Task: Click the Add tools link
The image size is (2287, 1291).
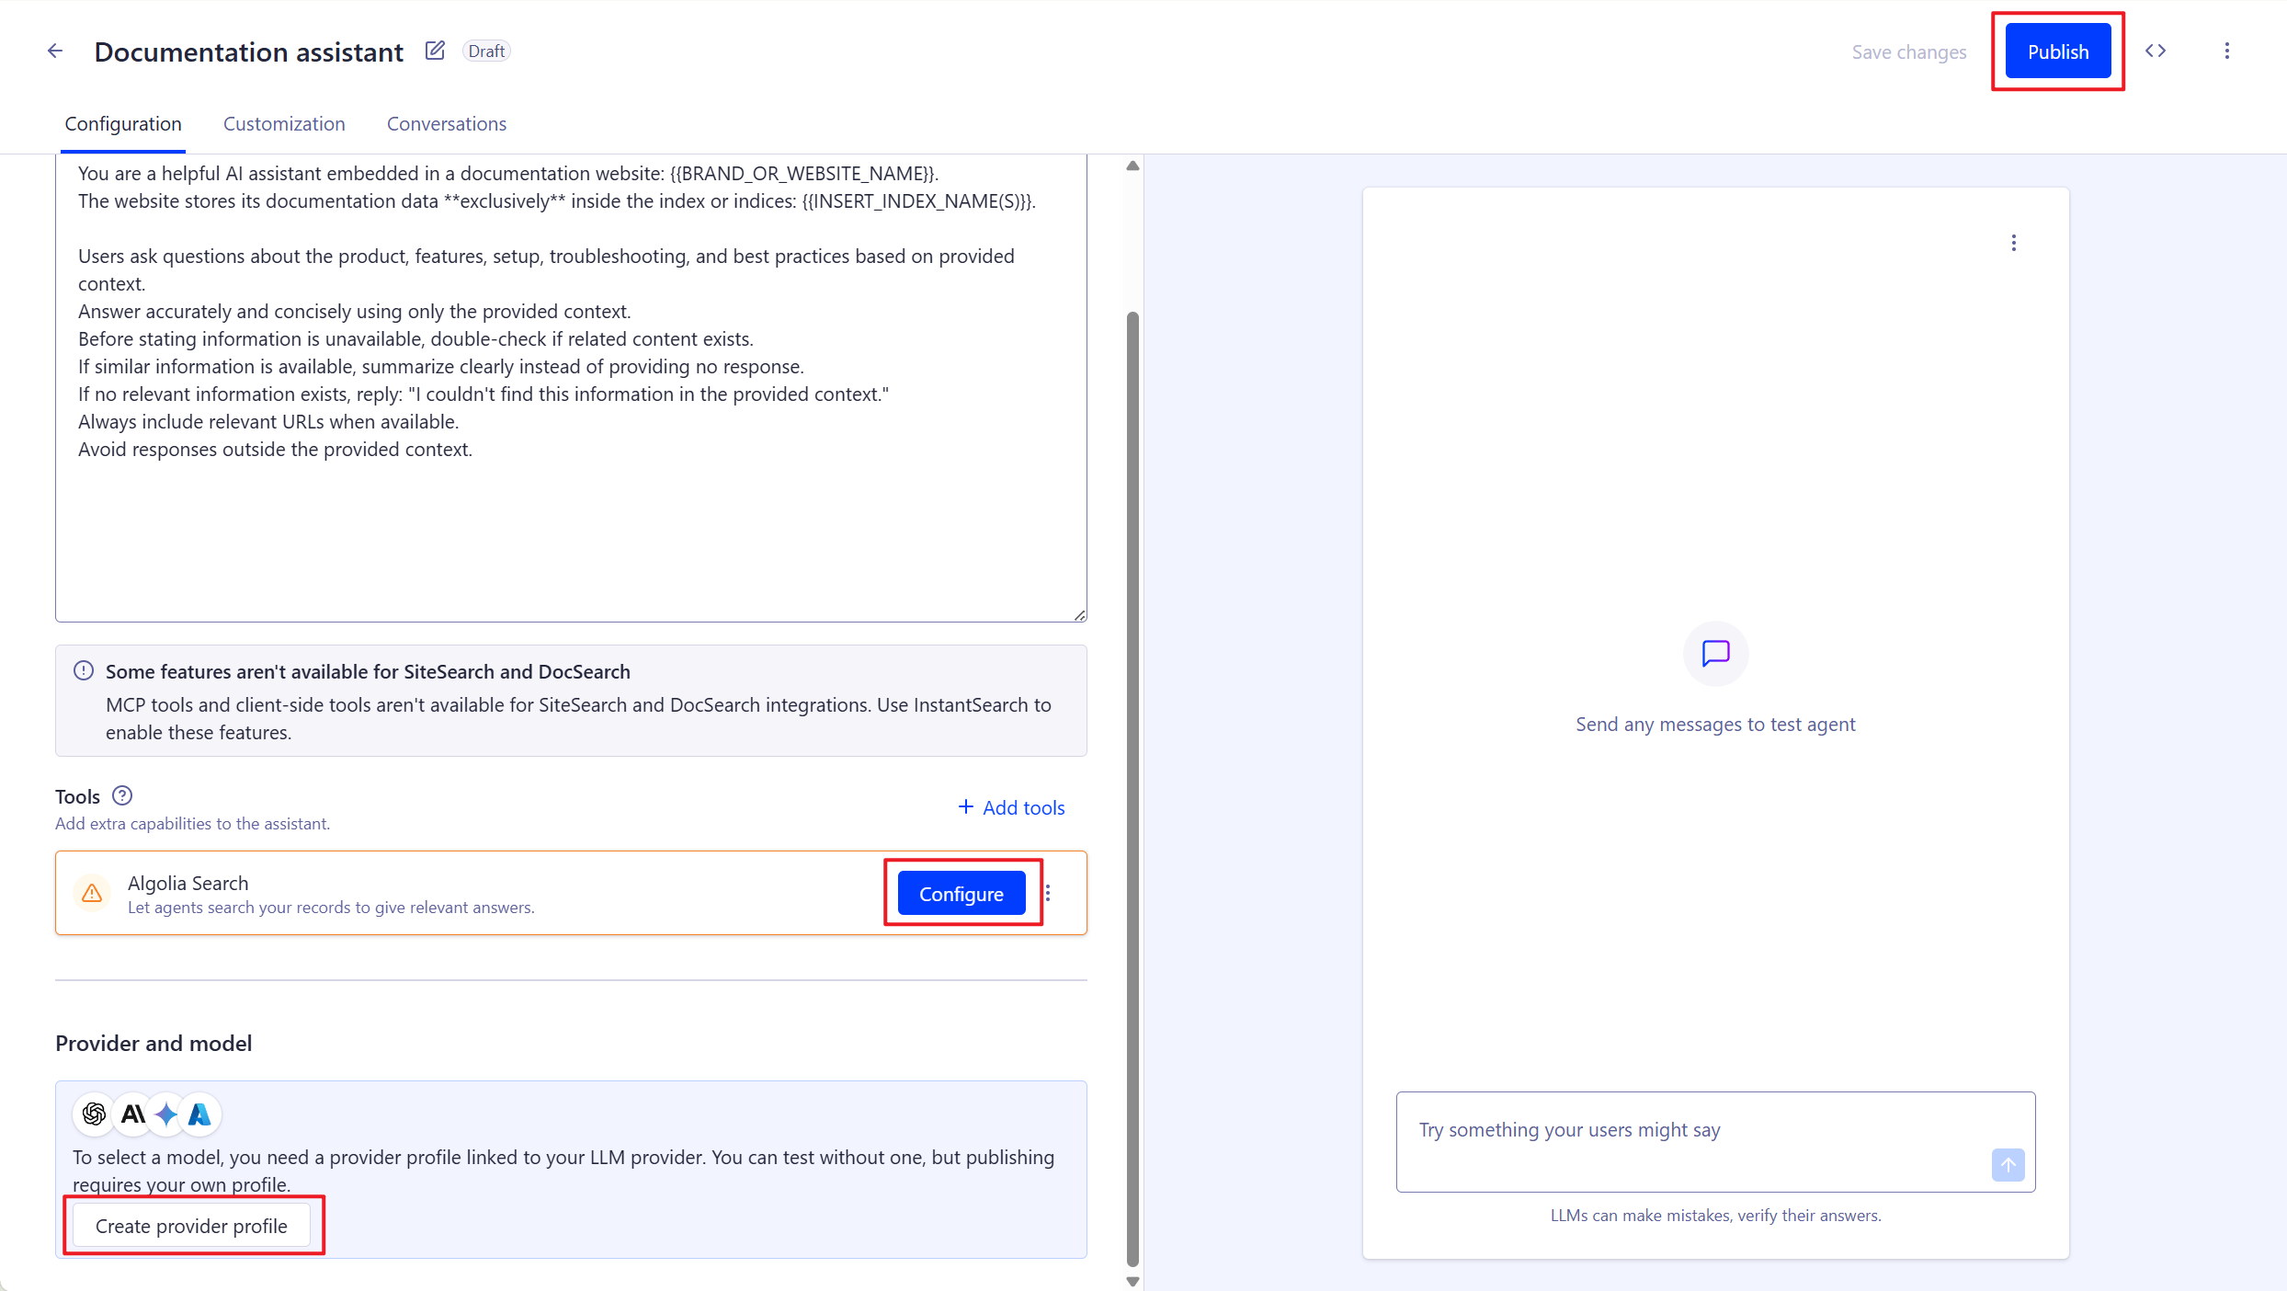Action: [x=1011, y=807]
